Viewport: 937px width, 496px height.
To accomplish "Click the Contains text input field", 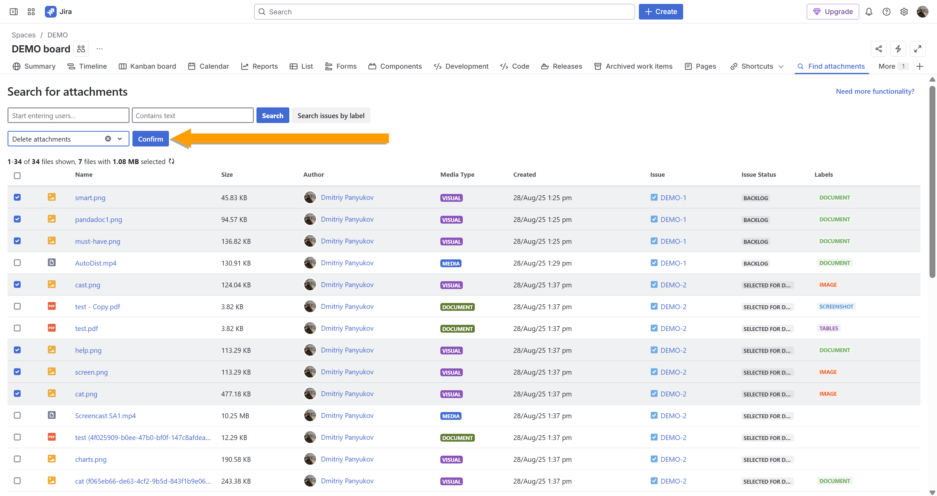I will (x=192, y=116).
